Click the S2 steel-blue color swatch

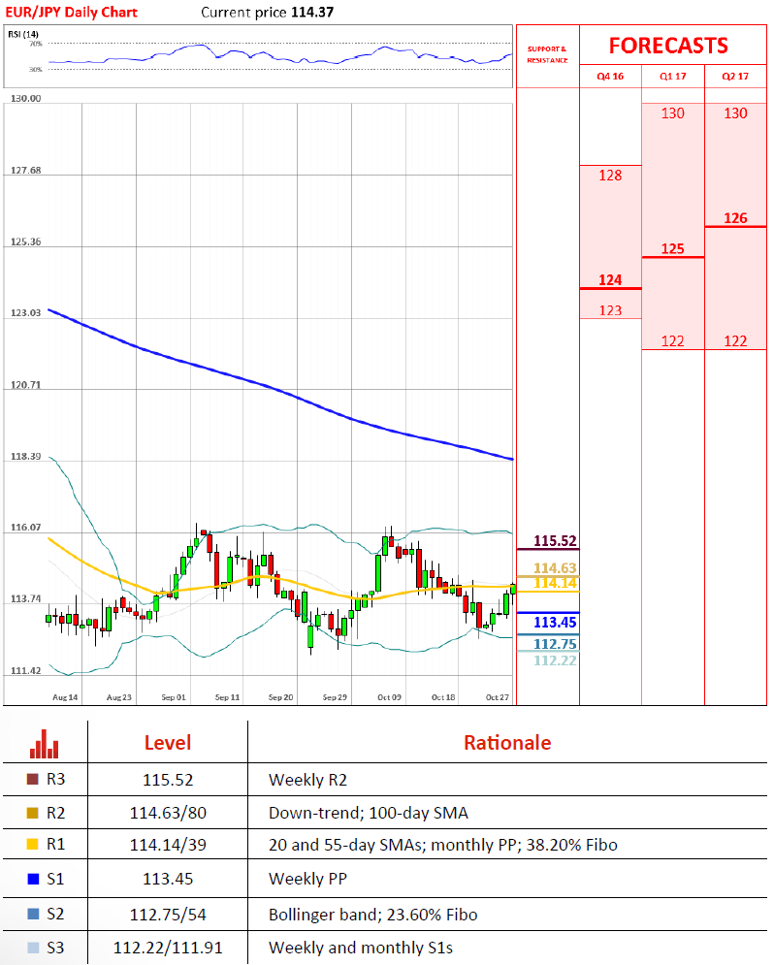pyautogui.click(x=33, y=914)
